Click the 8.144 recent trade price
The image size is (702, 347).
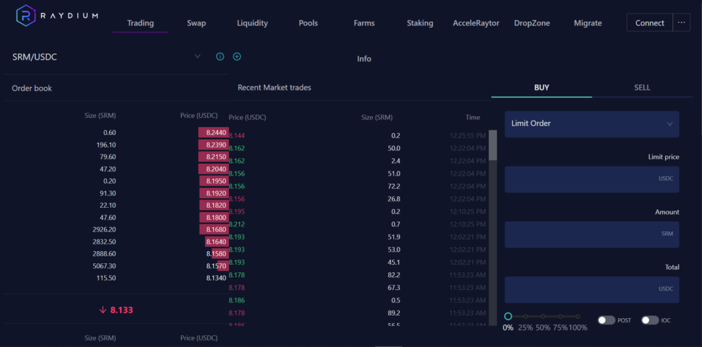(237, 136)
